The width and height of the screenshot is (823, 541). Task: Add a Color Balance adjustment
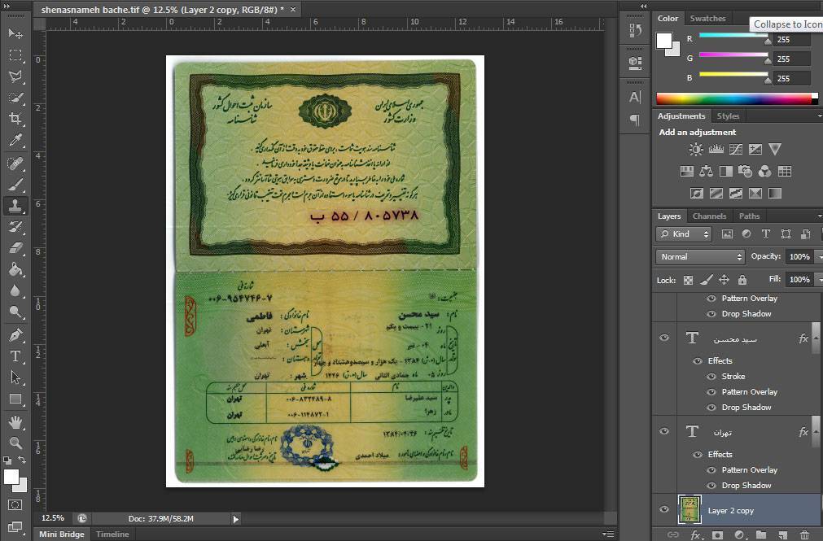coord(706,172)
